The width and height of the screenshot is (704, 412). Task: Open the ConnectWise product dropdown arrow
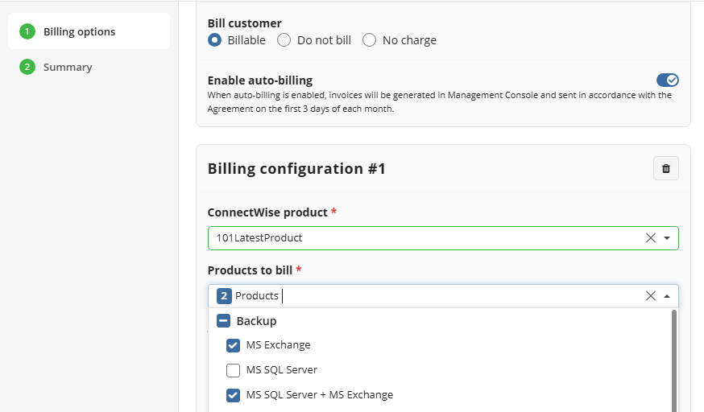tap(667, 238)
